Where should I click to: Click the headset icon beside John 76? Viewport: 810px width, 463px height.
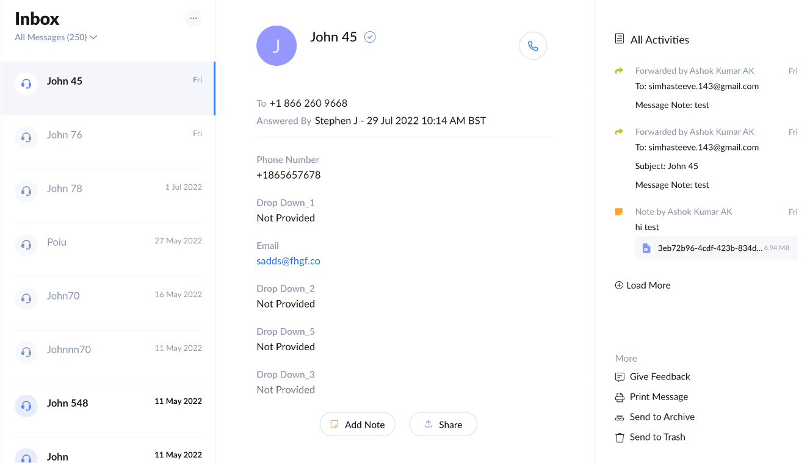click(26, 137)
